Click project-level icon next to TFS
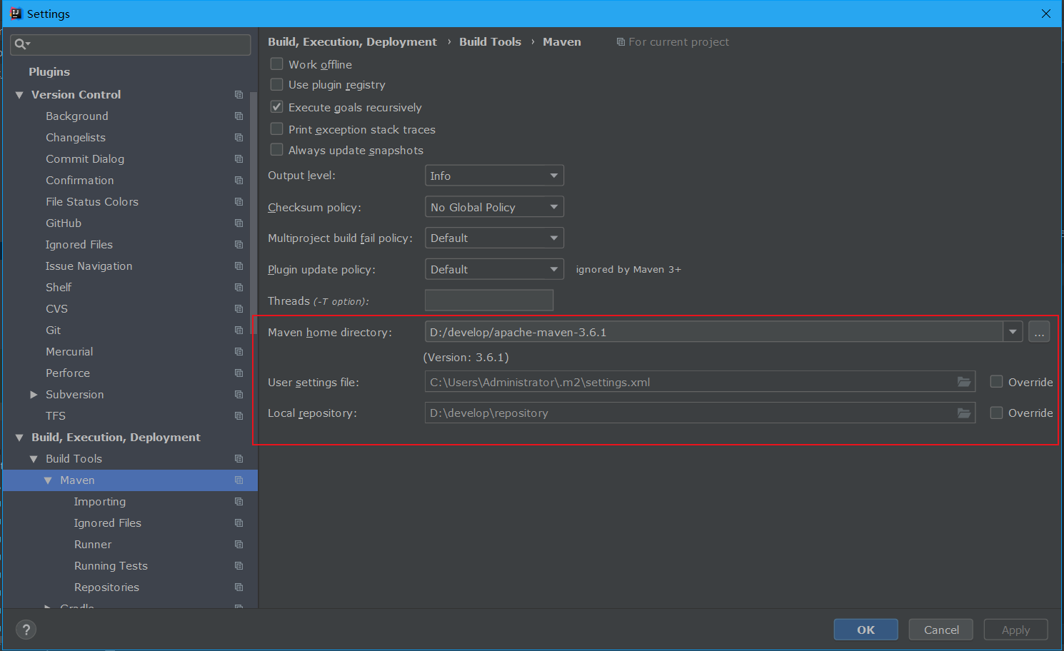1064x651 pixels. click(239, 416)
